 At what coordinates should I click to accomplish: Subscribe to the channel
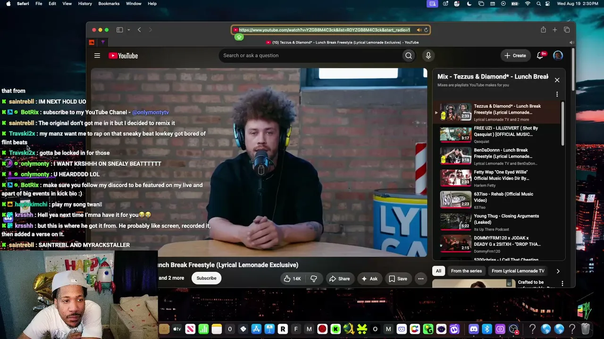(x=206, y=278)
